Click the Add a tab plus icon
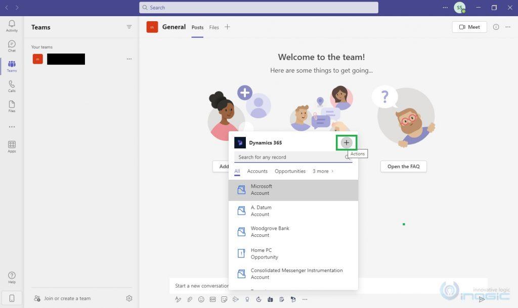Image resolution: width=518 pixels, height=308 pixels. pyautogui.click(x=227, y=27)
